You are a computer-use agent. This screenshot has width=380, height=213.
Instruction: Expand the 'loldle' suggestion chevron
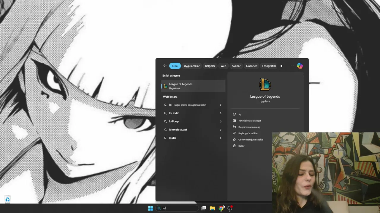click(x=221, y=138)
